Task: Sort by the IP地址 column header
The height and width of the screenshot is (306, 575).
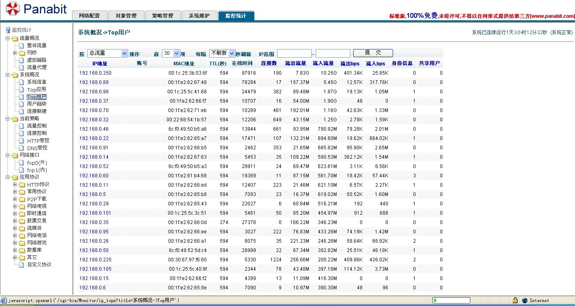Action: (100, 63)
